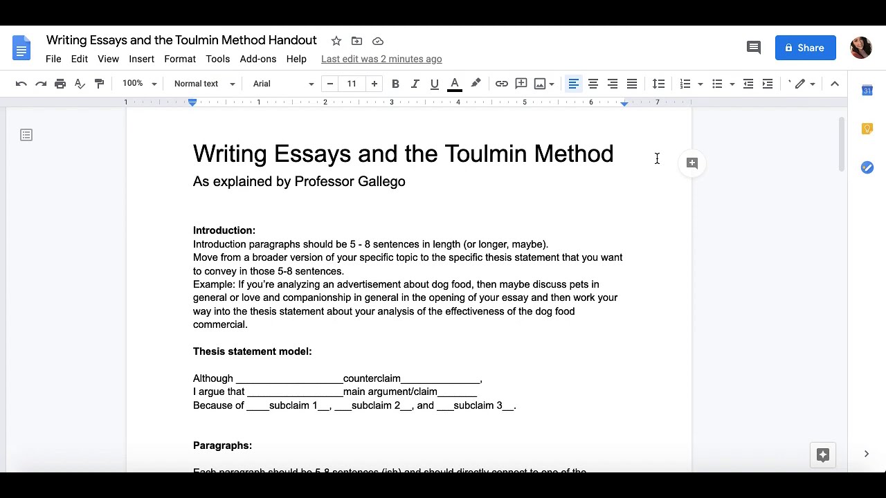The image size is (886, 498).
Task: Insert a link
Action: click(502, 84)
